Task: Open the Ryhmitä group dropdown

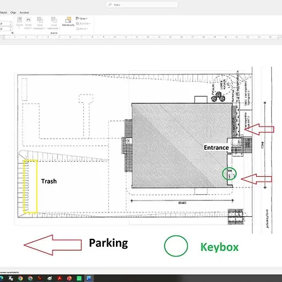Action: pyautogui.click(x=83, y=24)
